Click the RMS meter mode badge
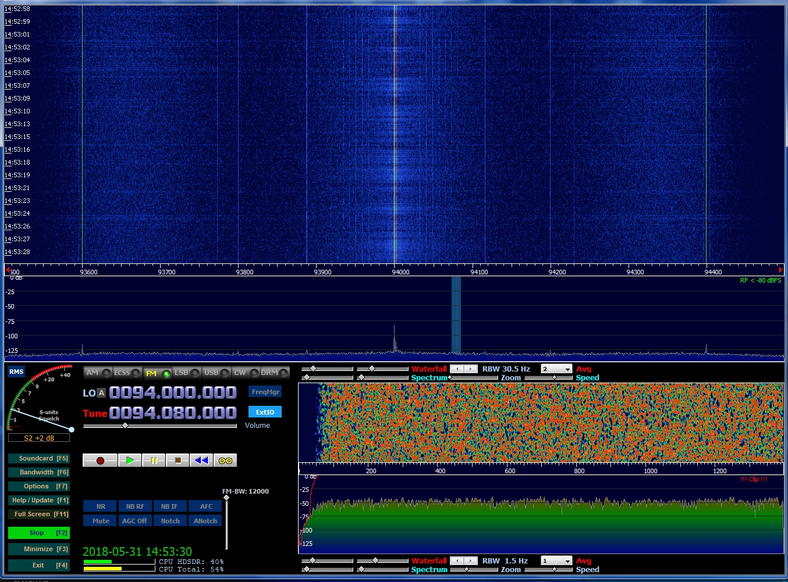788x582 pixels. 16,372
